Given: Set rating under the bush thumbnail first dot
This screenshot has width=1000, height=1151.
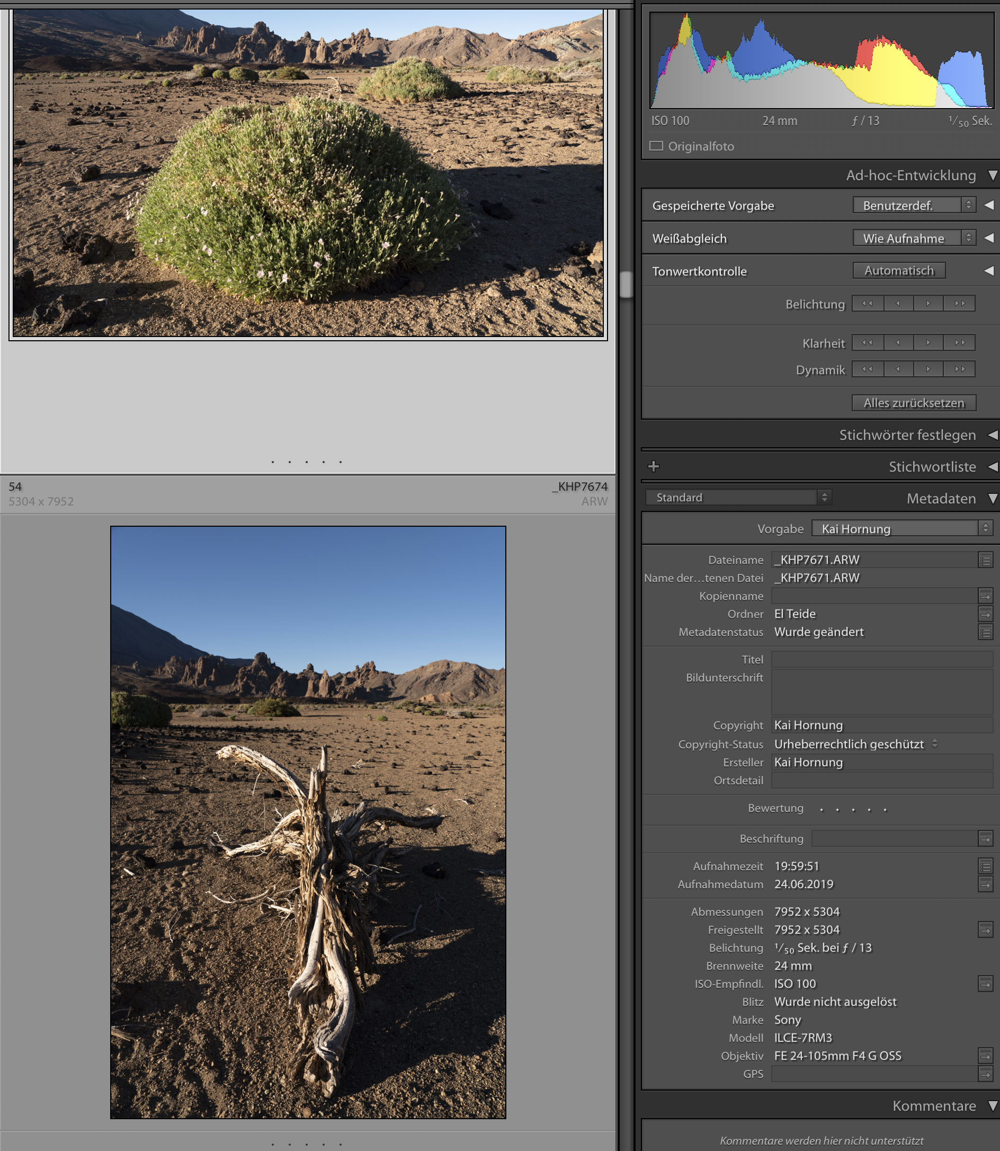Looking at the screenshot, I should (273, 462).
